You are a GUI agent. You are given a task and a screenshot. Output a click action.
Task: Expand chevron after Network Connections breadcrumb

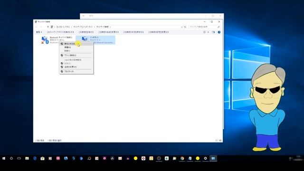pos(110,27)
